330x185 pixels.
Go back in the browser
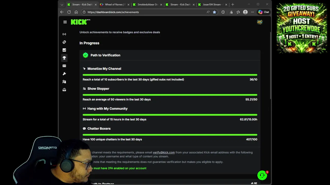(62, 12)
